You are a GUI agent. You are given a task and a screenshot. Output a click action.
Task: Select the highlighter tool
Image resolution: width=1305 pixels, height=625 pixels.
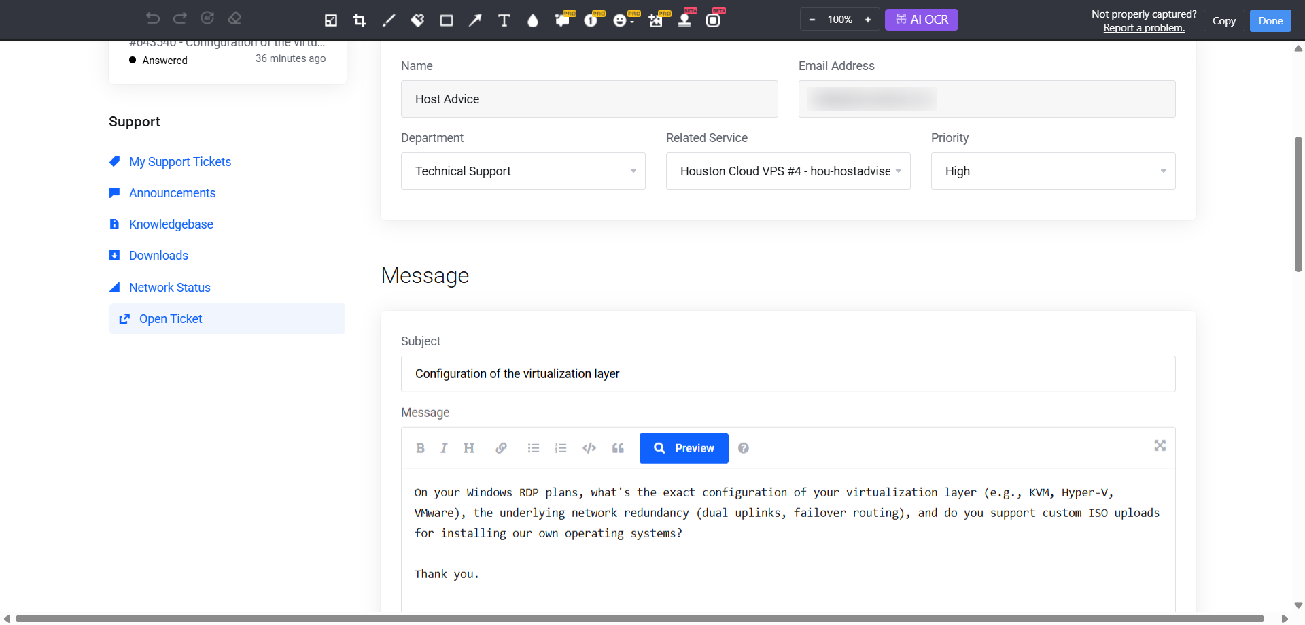click(417, 20)
